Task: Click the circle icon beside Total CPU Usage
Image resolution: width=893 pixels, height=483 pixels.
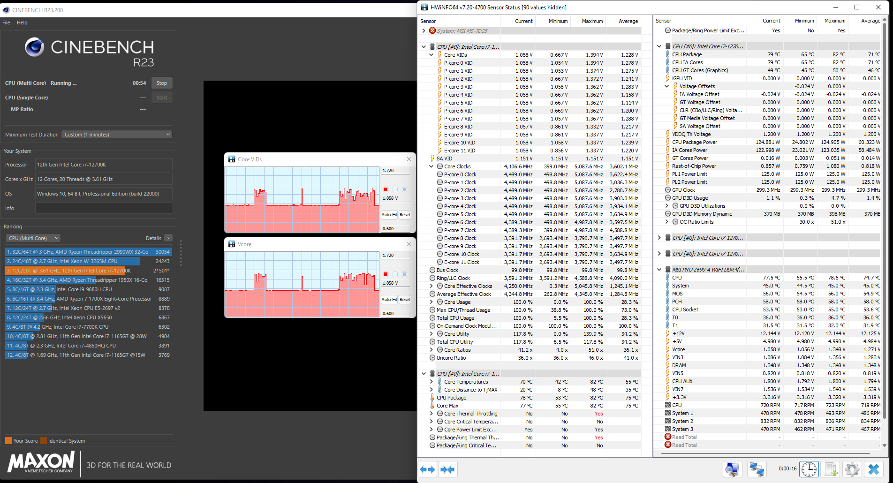Action: click(x=432, y=318)
